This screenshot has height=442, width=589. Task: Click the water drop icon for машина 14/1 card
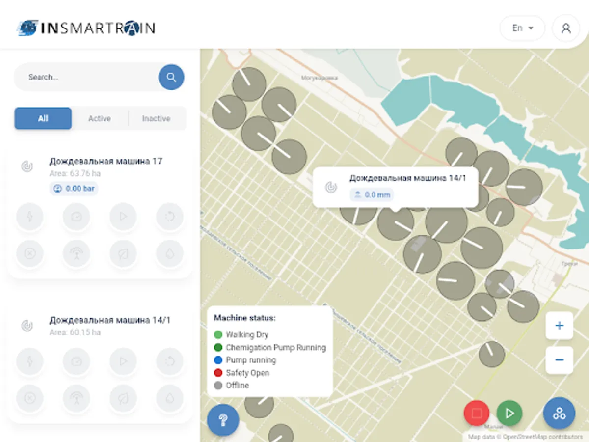(x=170, y=398)
